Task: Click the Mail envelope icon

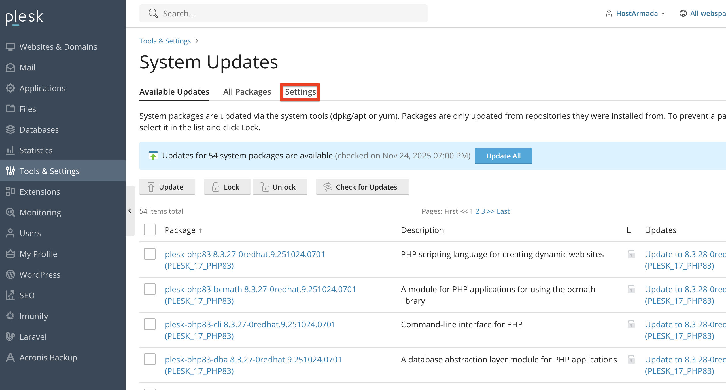Action: [x=10, y=67]
